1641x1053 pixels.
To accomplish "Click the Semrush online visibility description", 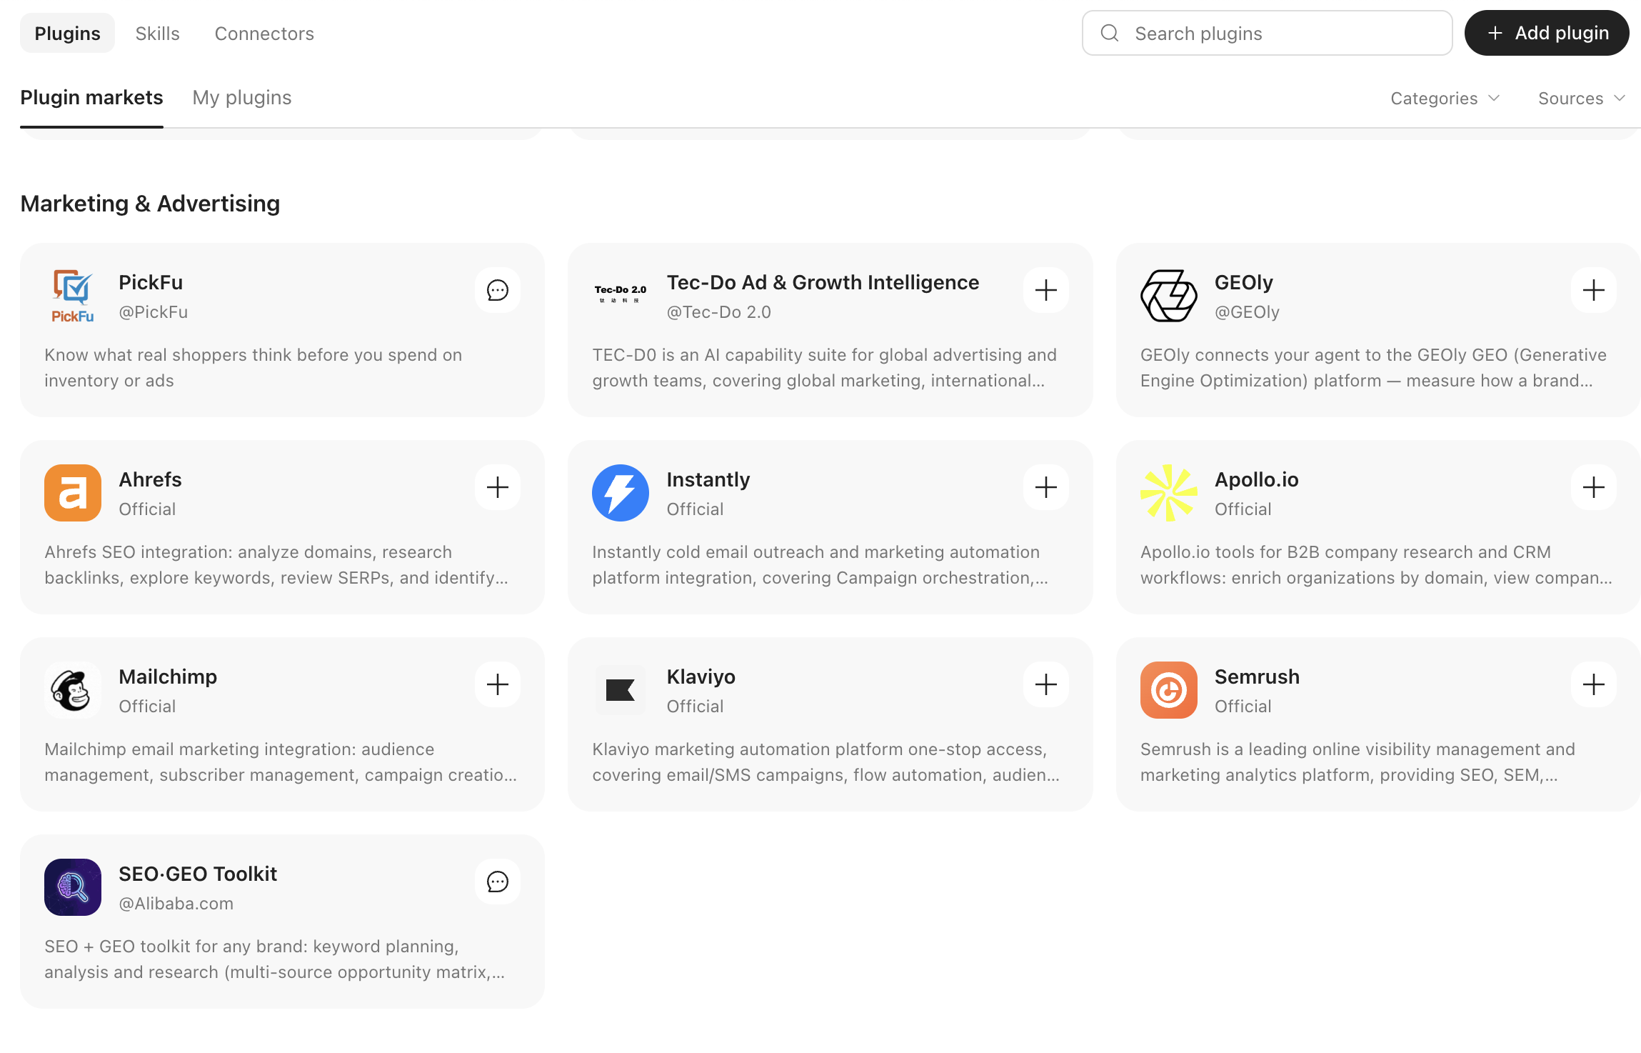I will (x=1358, y=762).
